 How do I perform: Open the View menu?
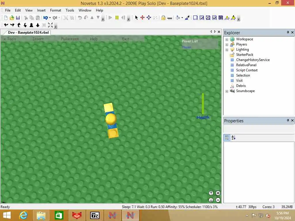(29, 10)
